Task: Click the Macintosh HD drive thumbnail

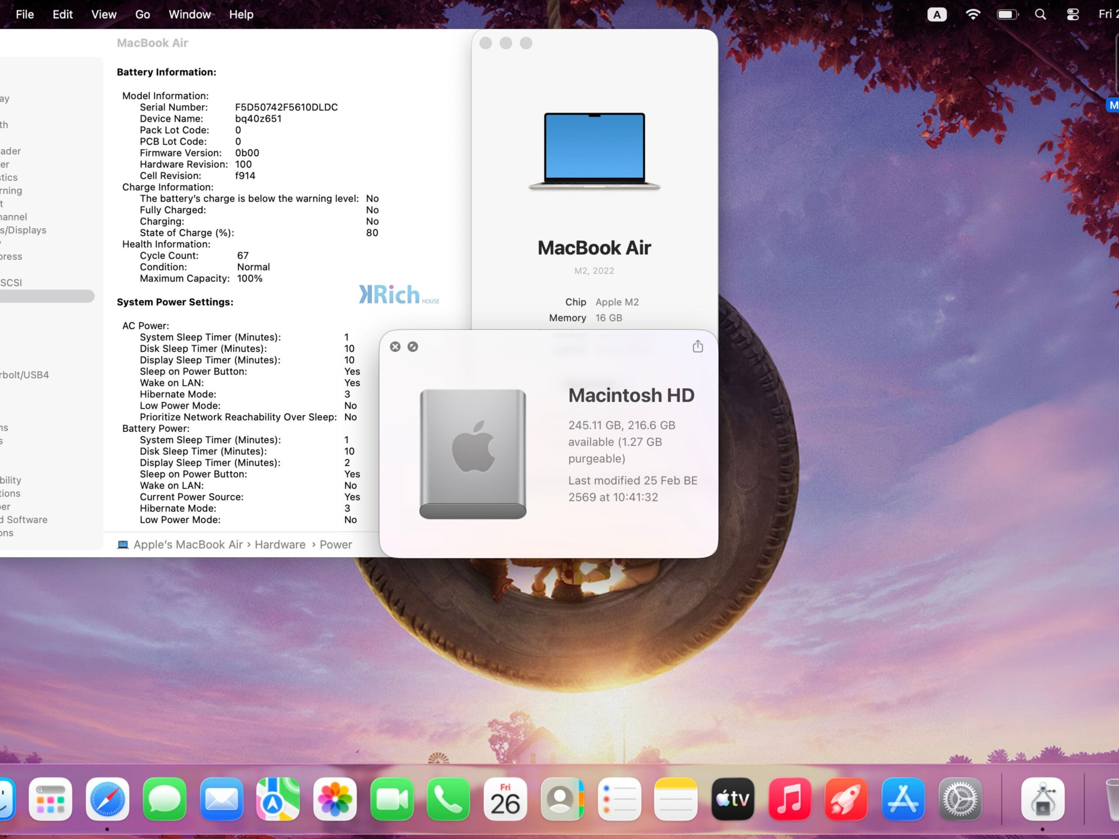Action: click(x=473, y=454)
